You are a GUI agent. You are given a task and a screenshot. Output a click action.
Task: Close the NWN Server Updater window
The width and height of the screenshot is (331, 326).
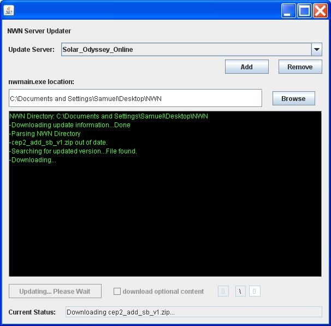click(320, 11)
